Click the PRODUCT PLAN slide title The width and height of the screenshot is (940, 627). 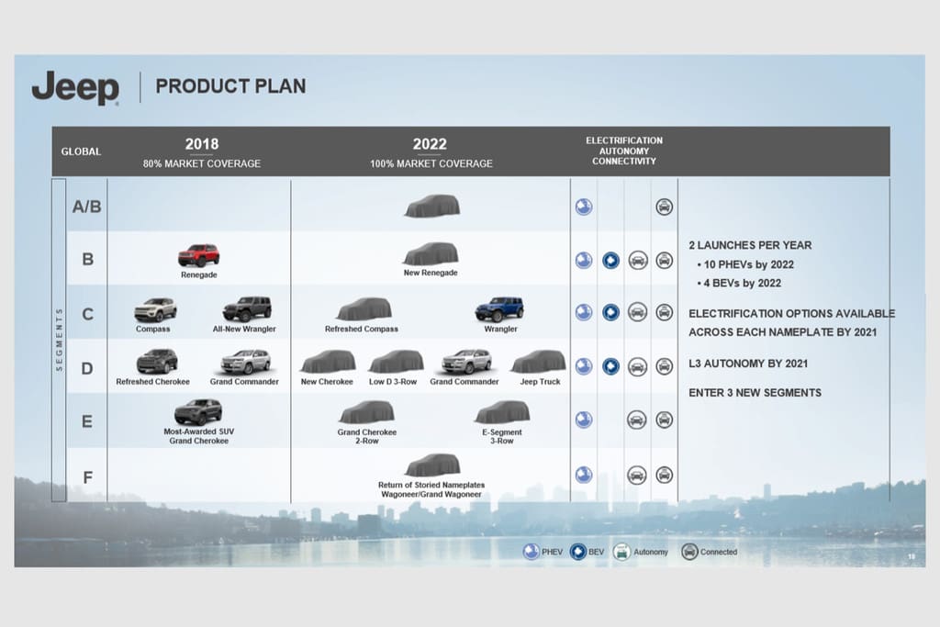point(230,86)
